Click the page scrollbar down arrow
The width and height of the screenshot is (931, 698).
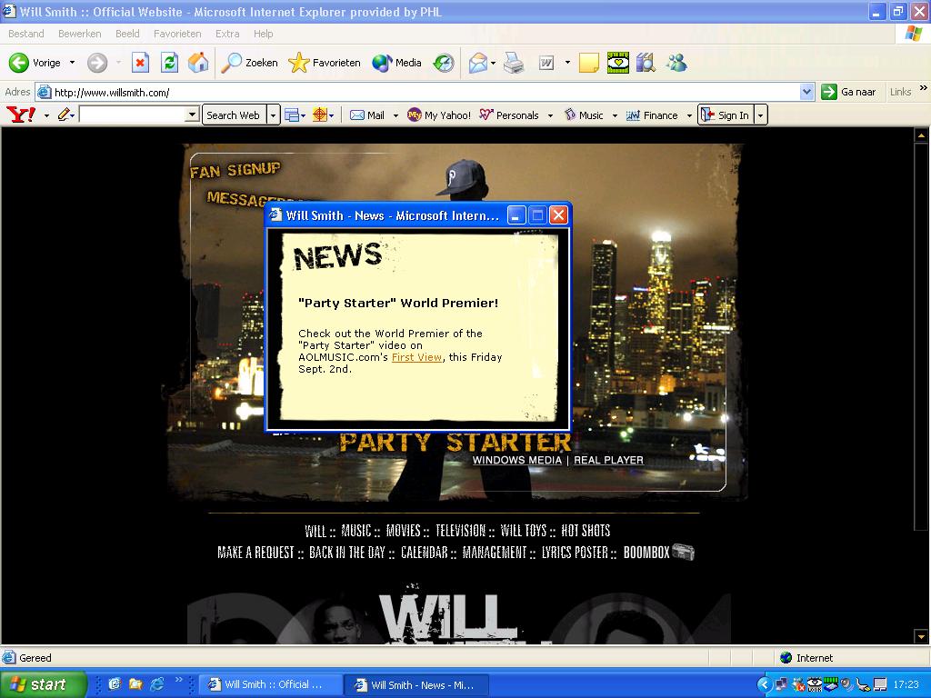921,636
